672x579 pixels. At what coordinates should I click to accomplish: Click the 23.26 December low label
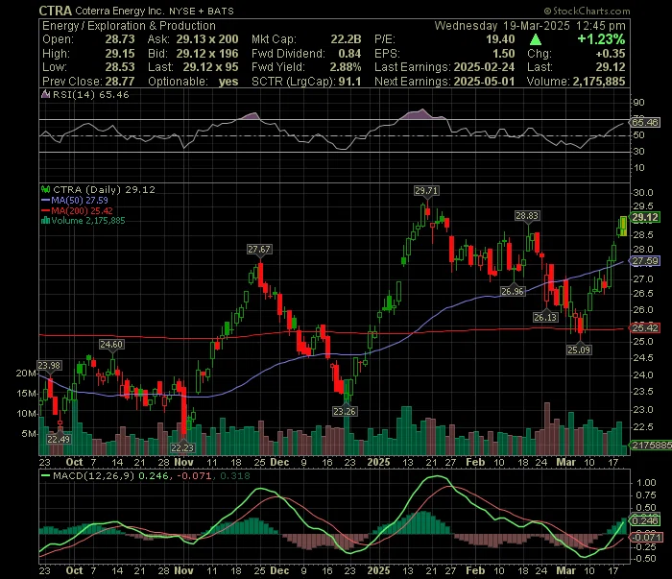click(345, 411)
